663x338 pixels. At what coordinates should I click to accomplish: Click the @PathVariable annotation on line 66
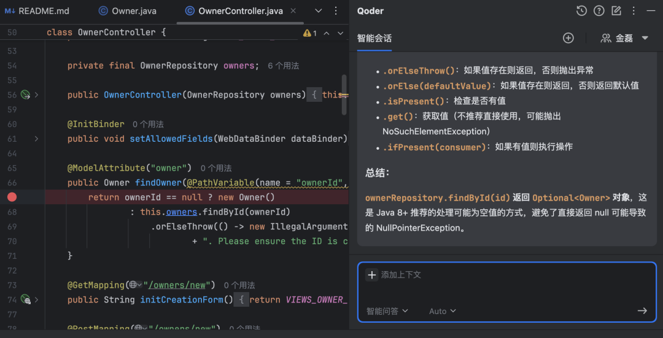[221, 183]
